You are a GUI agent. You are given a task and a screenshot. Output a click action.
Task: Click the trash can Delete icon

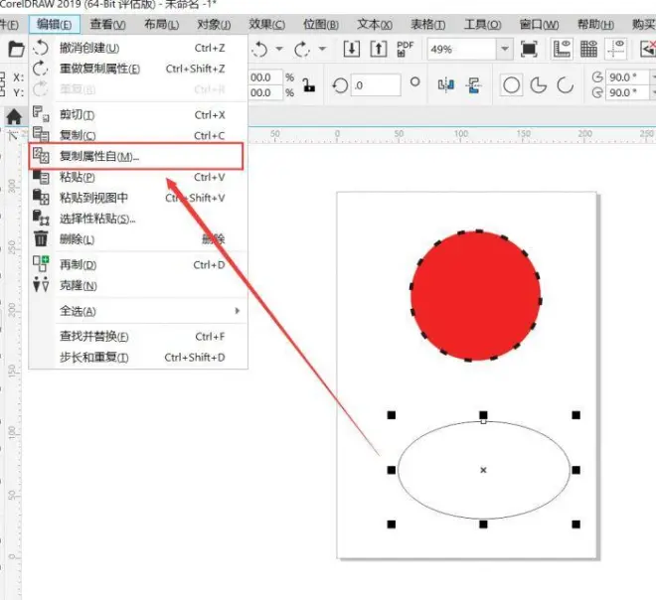click(41, 238)
